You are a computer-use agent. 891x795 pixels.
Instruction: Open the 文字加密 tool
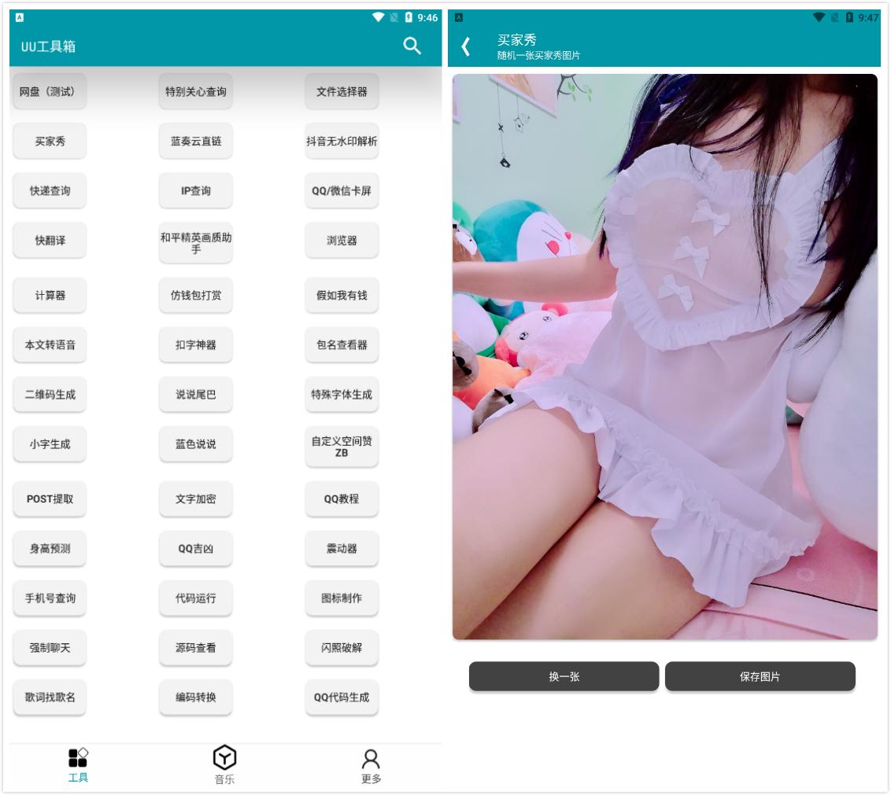coord(195,499)
